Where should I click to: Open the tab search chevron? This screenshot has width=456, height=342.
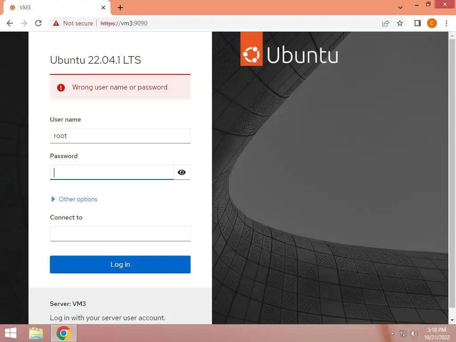tap(400, 8)
